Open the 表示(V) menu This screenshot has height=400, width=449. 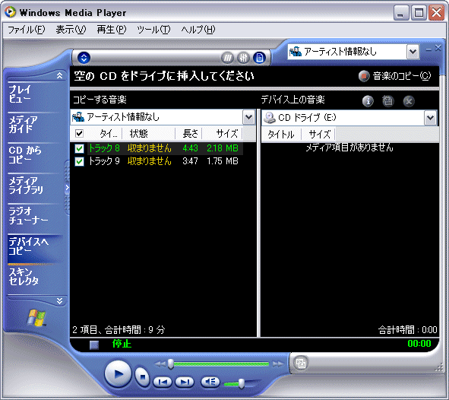pyautogui.click(x=71, y=30)
